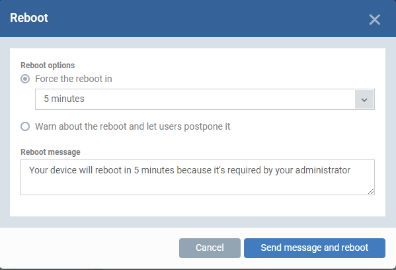Click the empty blue header bar of the dialog
Image resolution: width=396 pixels, height=270 pixels.
click(x=202, y=19)
